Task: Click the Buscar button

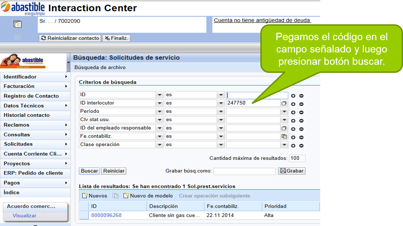Action: click(x=89, y=171)
